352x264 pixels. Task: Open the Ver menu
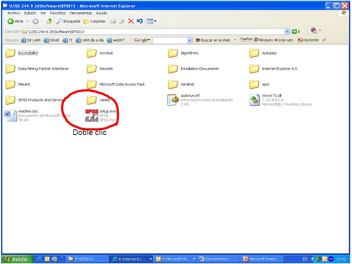point(43,13)
